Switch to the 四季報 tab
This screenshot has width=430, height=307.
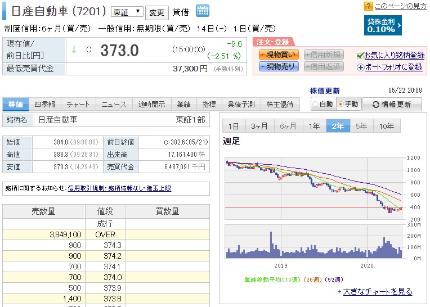pos(45,105)
